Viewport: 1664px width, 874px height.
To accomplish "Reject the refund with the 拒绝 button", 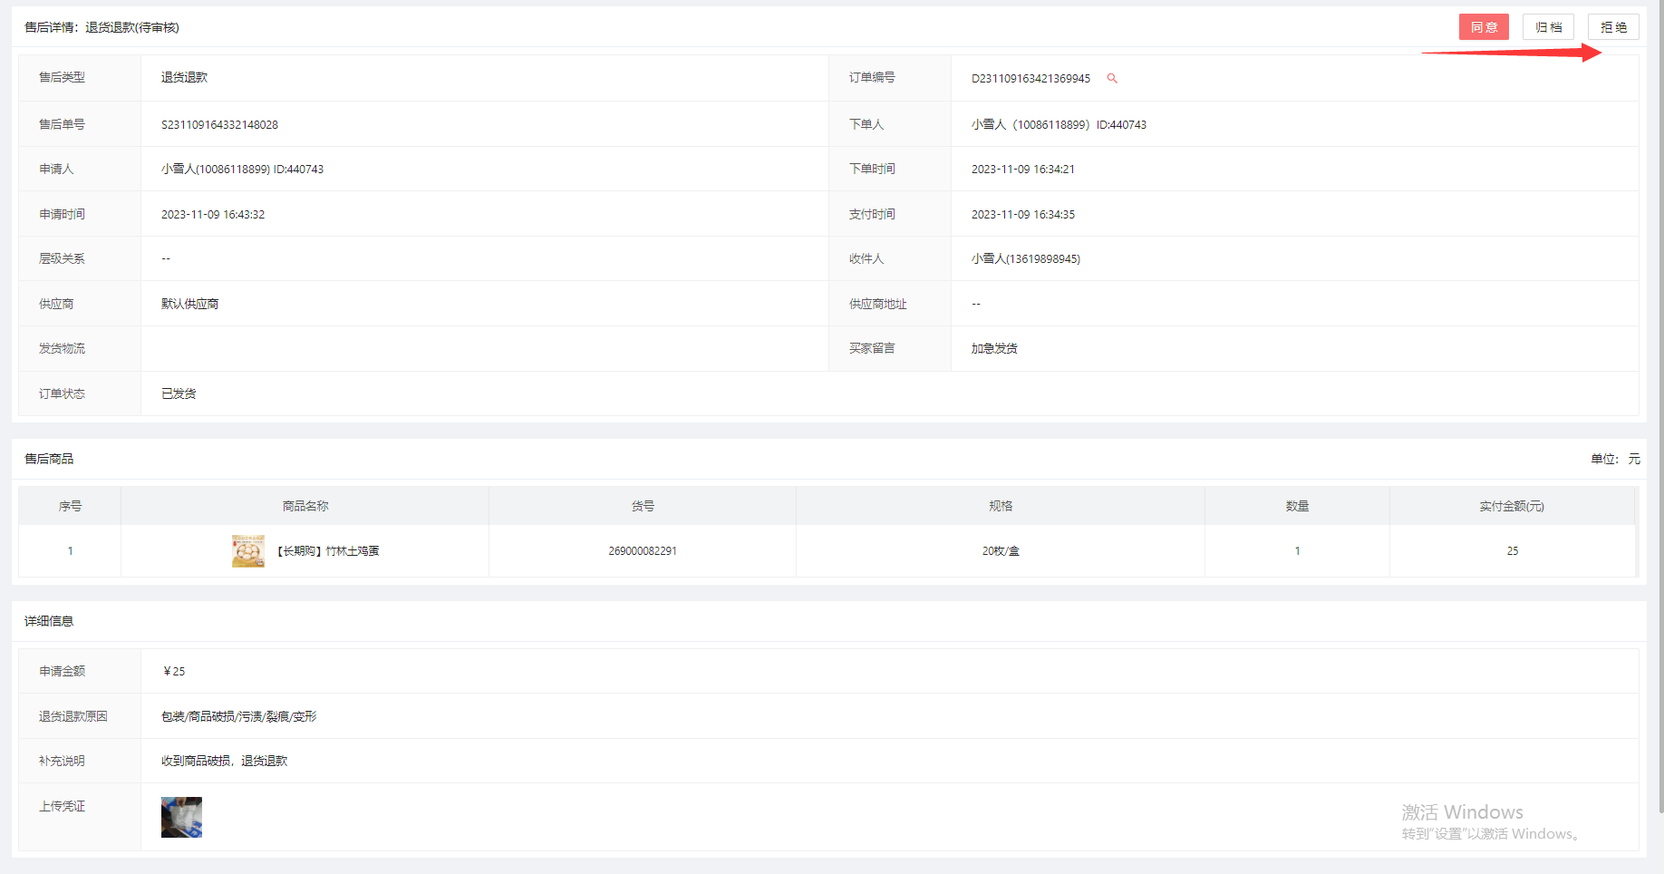I will click(x=1613, y=27).
